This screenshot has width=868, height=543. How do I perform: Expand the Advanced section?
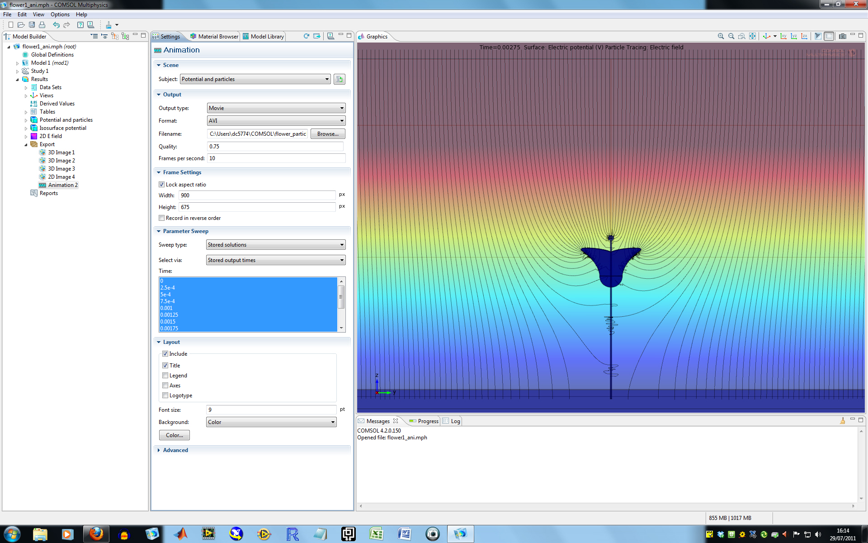tap(175, 450)
